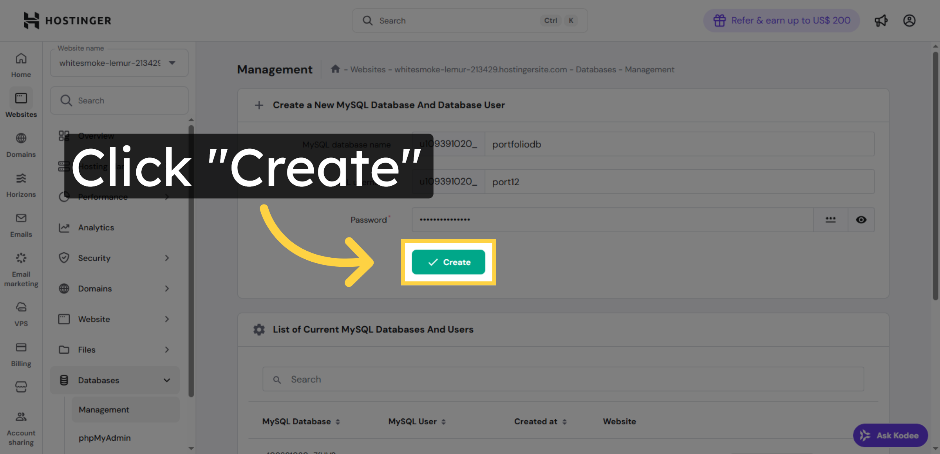Open the Domains section via its globe icon
Image resolution: width=940 pixels, height=454 pixels.
click(x=21, y=138)
